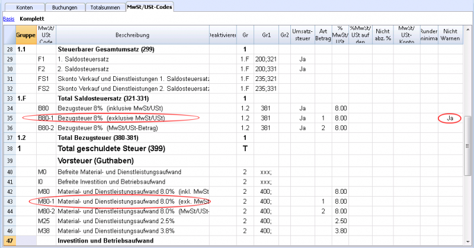Select 'Vorsteuer (Guthaben)' heading cell
Viewport: 474px width, 248px height.
[133, 161]
